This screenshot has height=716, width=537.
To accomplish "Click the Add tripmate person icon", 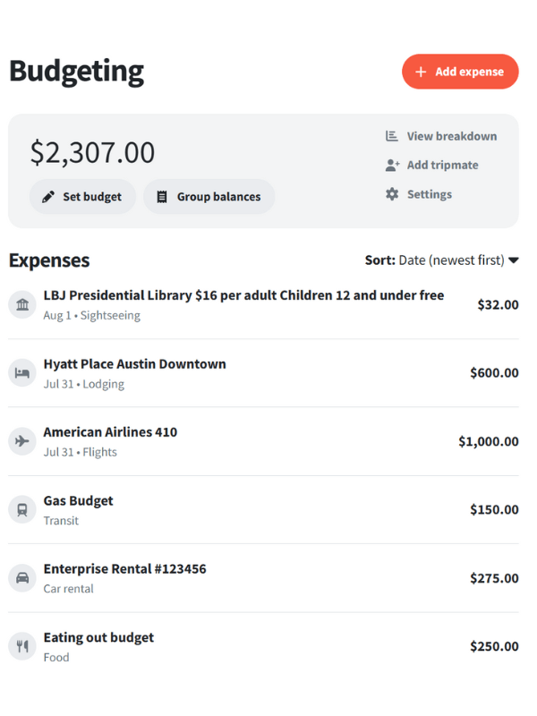I will pyautogui.click(x=392, y=166).
